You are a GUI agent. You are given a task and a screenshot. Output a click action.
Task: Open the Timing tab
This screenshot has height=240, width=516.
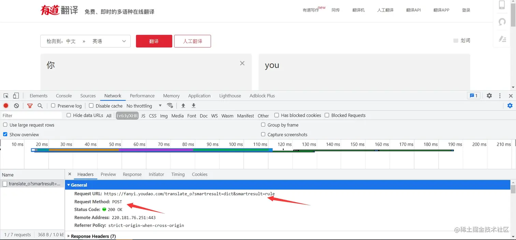178,174
